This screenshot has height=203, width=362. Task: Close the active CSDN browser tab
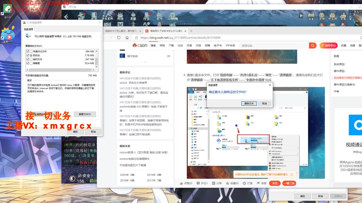click(186, 31)
